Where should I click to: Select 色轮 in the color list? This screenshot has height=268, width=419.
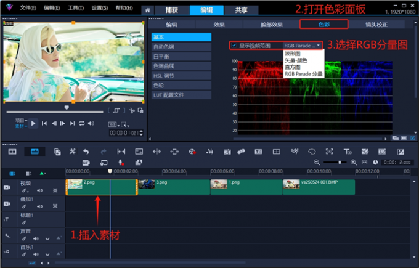181,85
